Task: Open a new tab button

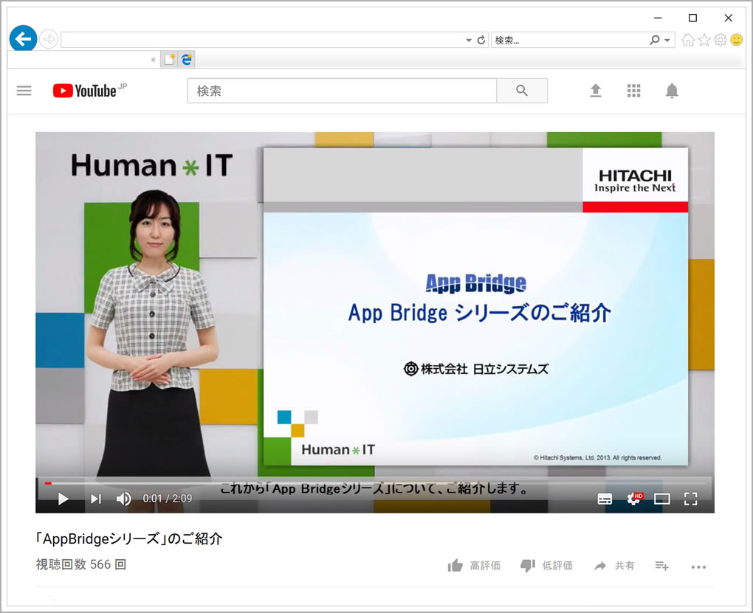Action: (x=169, y=60)
